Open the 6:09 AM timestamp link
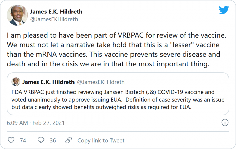This screenshot has height=149, width=236. (17, 123)
